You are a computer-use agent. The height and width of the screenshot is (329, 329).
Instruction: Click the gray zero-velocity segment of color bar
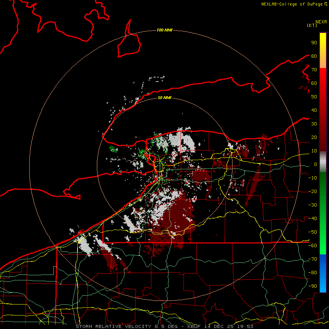click(323, 162)
